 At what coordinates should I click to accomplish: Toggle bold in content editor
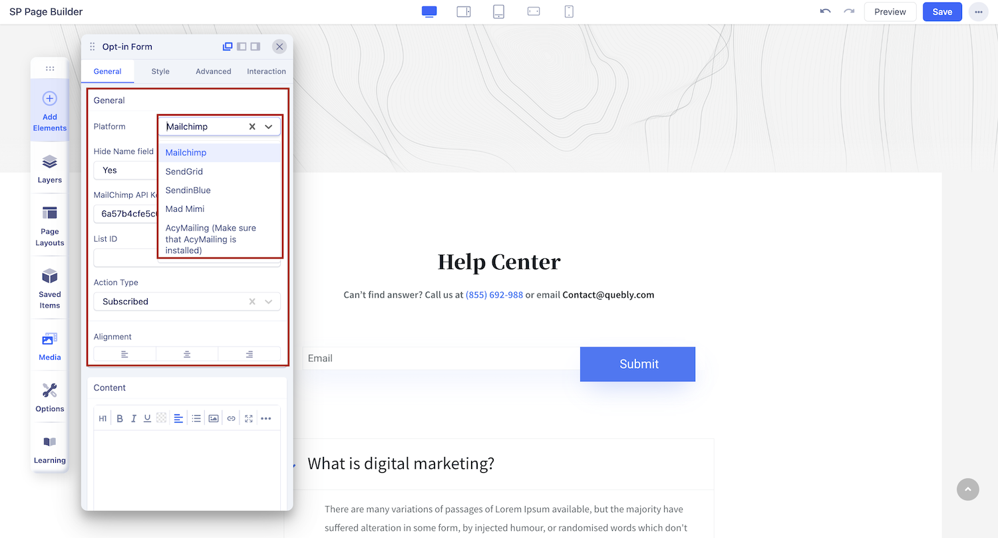click(120, 418)
